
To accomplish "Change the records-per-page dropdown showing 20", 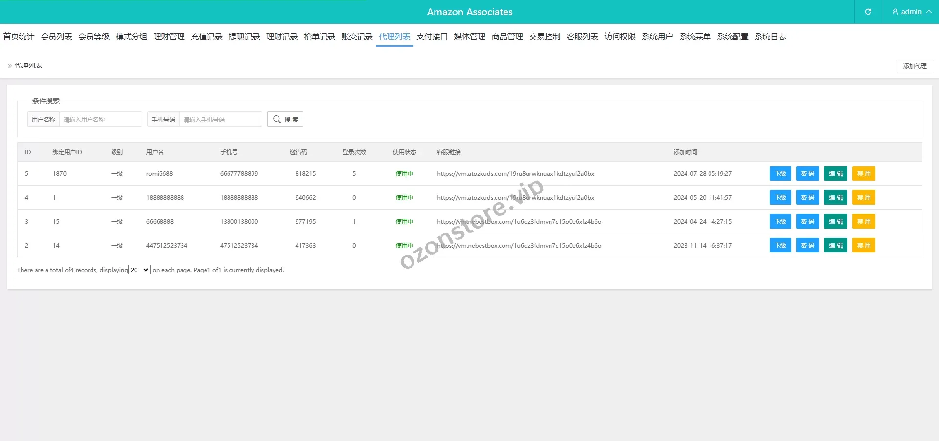I will click(139, 270).
